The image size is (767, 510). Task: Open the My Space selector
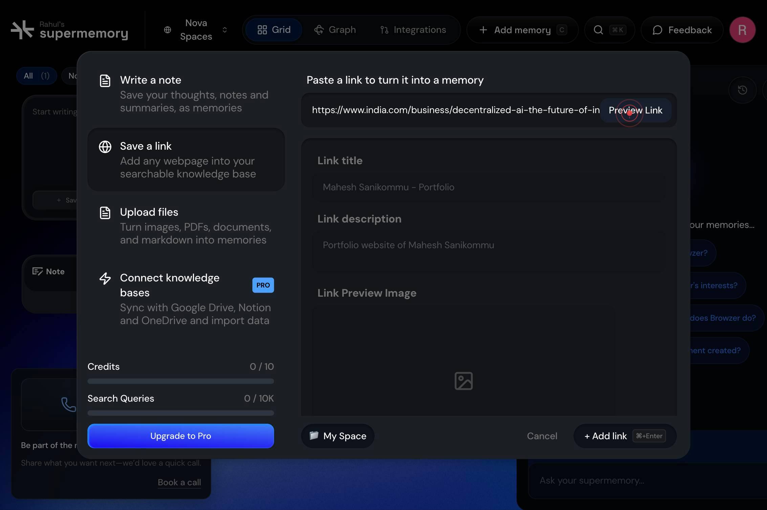(x=338, y=436)
